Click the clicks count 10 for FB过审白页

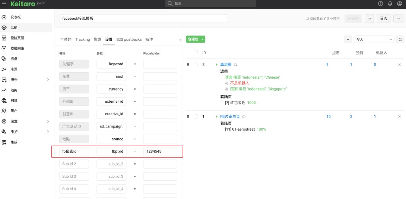328,116
